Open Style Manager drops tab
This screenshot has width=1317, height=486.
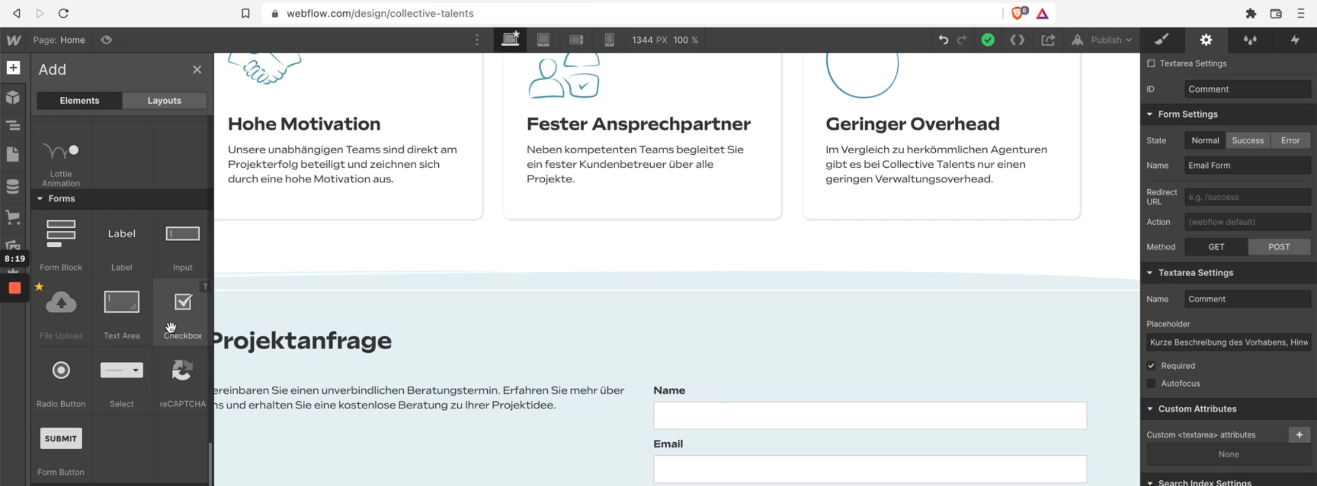[x=1250, y=40]
